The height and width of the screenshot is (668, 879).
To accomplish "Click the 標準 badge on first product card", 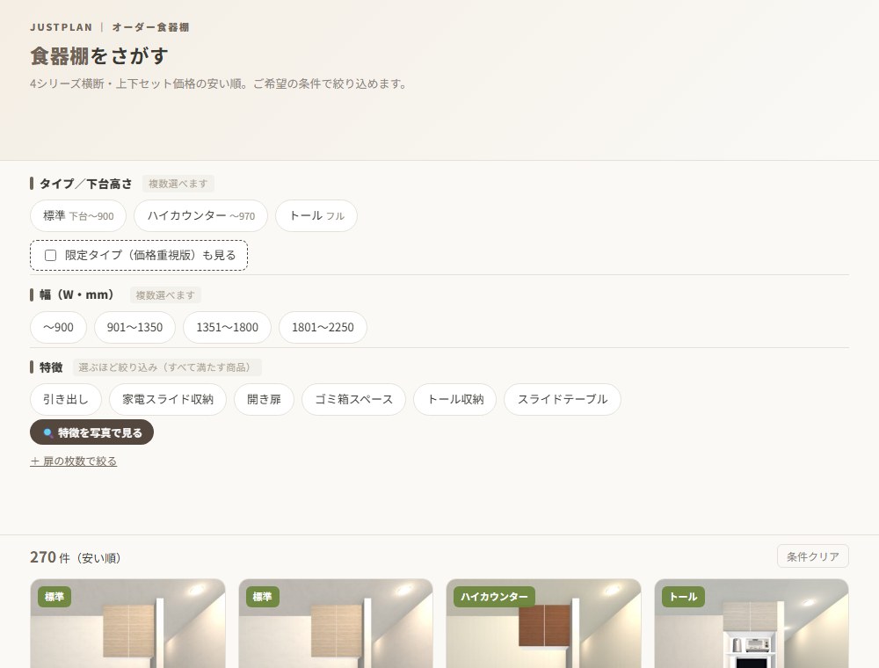I will 54,597.
